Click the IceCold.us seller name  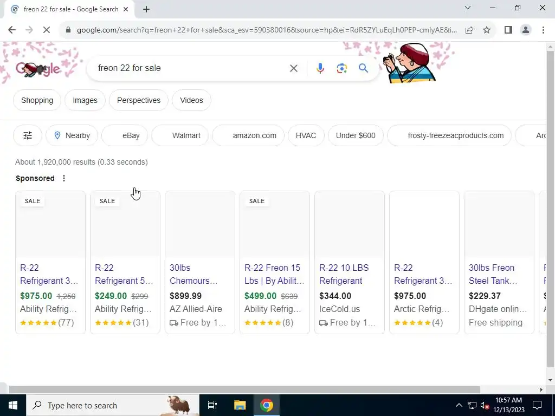339,309
